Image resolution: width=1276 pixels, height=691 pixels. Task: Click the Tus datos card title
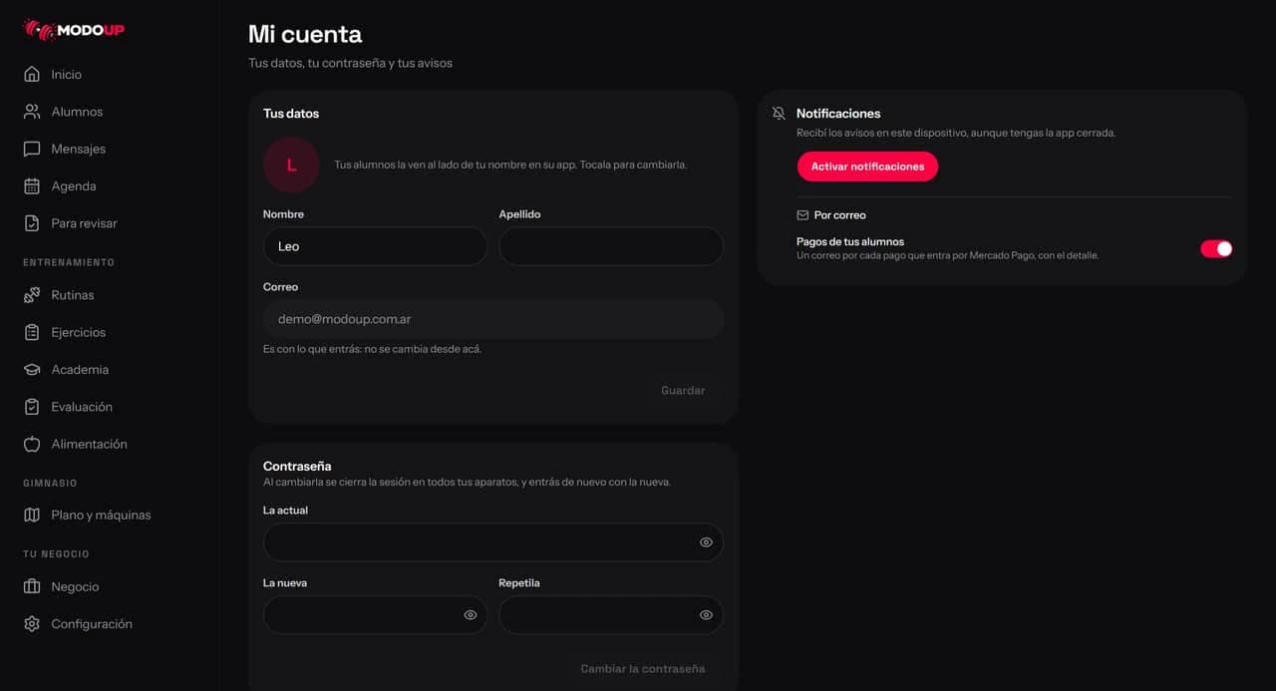pyautogui.click(x=291, y=114)
